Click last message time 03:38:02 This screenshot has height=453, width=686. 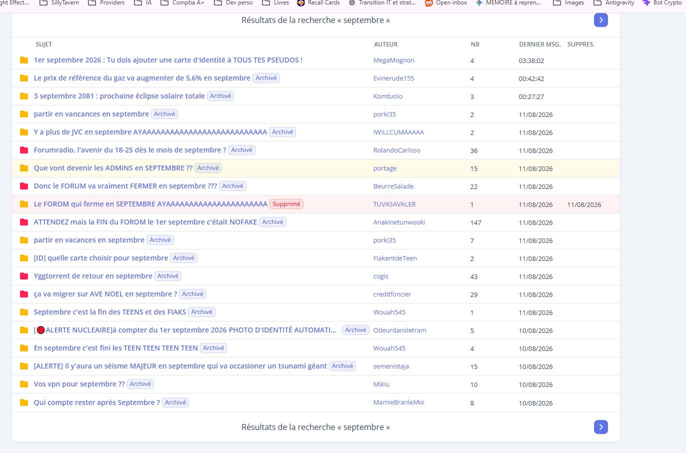coord(531,60)
